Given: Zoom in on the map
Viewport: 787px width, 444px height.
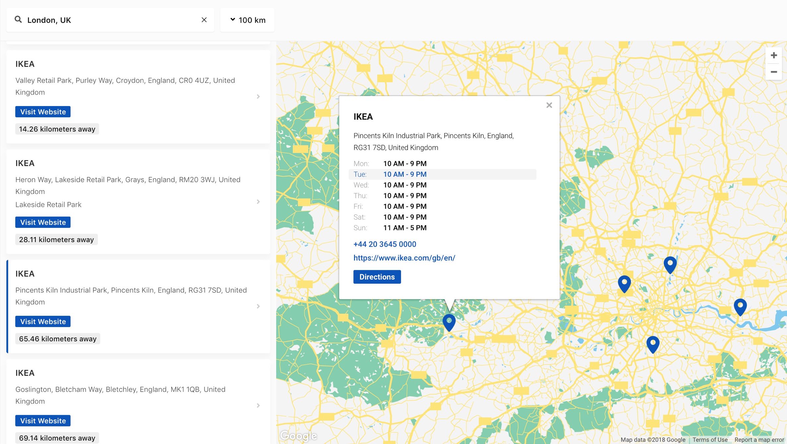Looking at the screenshot, I should click(773, 55).
